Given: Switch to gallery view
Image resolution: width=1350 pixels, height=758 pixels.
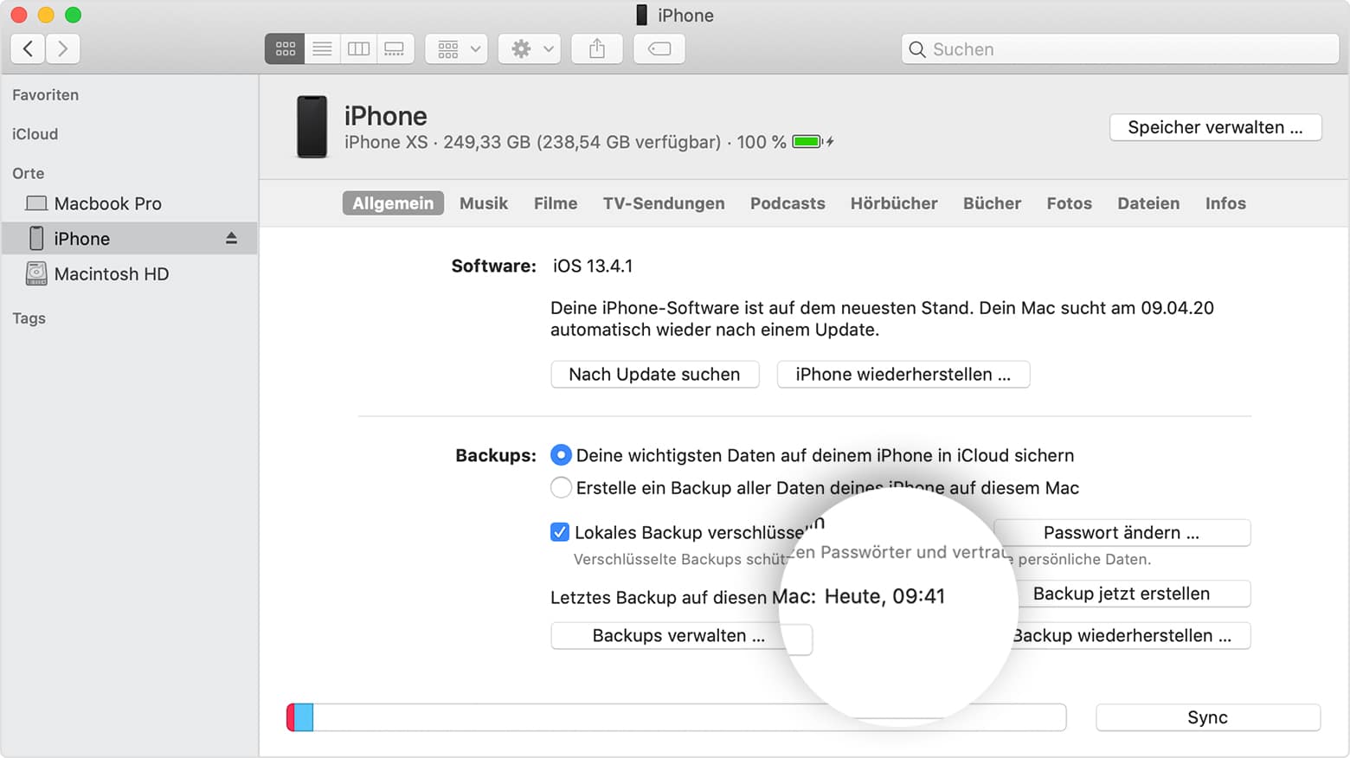Looking at the screenshot, I should point(395,49).
